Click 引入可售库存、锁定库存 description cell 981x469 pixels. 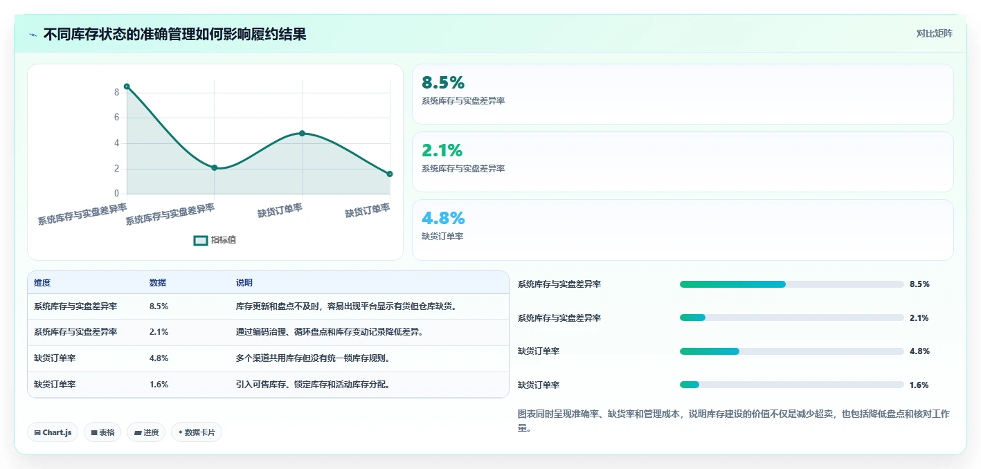pos(313,385)
